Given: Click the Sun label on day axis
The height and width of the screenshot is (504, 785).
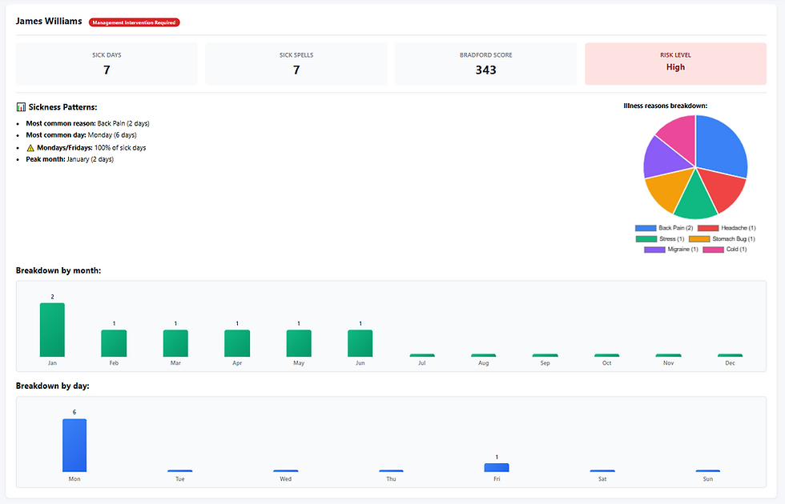Looking at the screenshot, I should 708,479.
